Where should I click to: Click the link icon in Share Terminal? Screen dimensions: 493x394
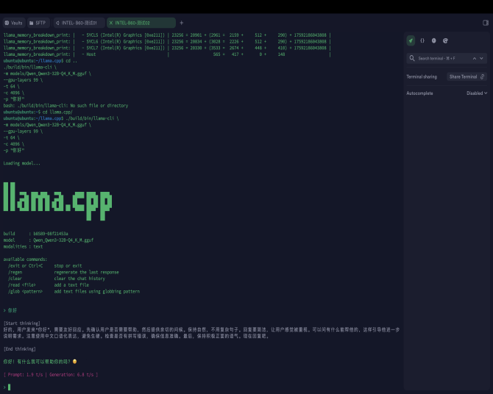coord(482,76)
